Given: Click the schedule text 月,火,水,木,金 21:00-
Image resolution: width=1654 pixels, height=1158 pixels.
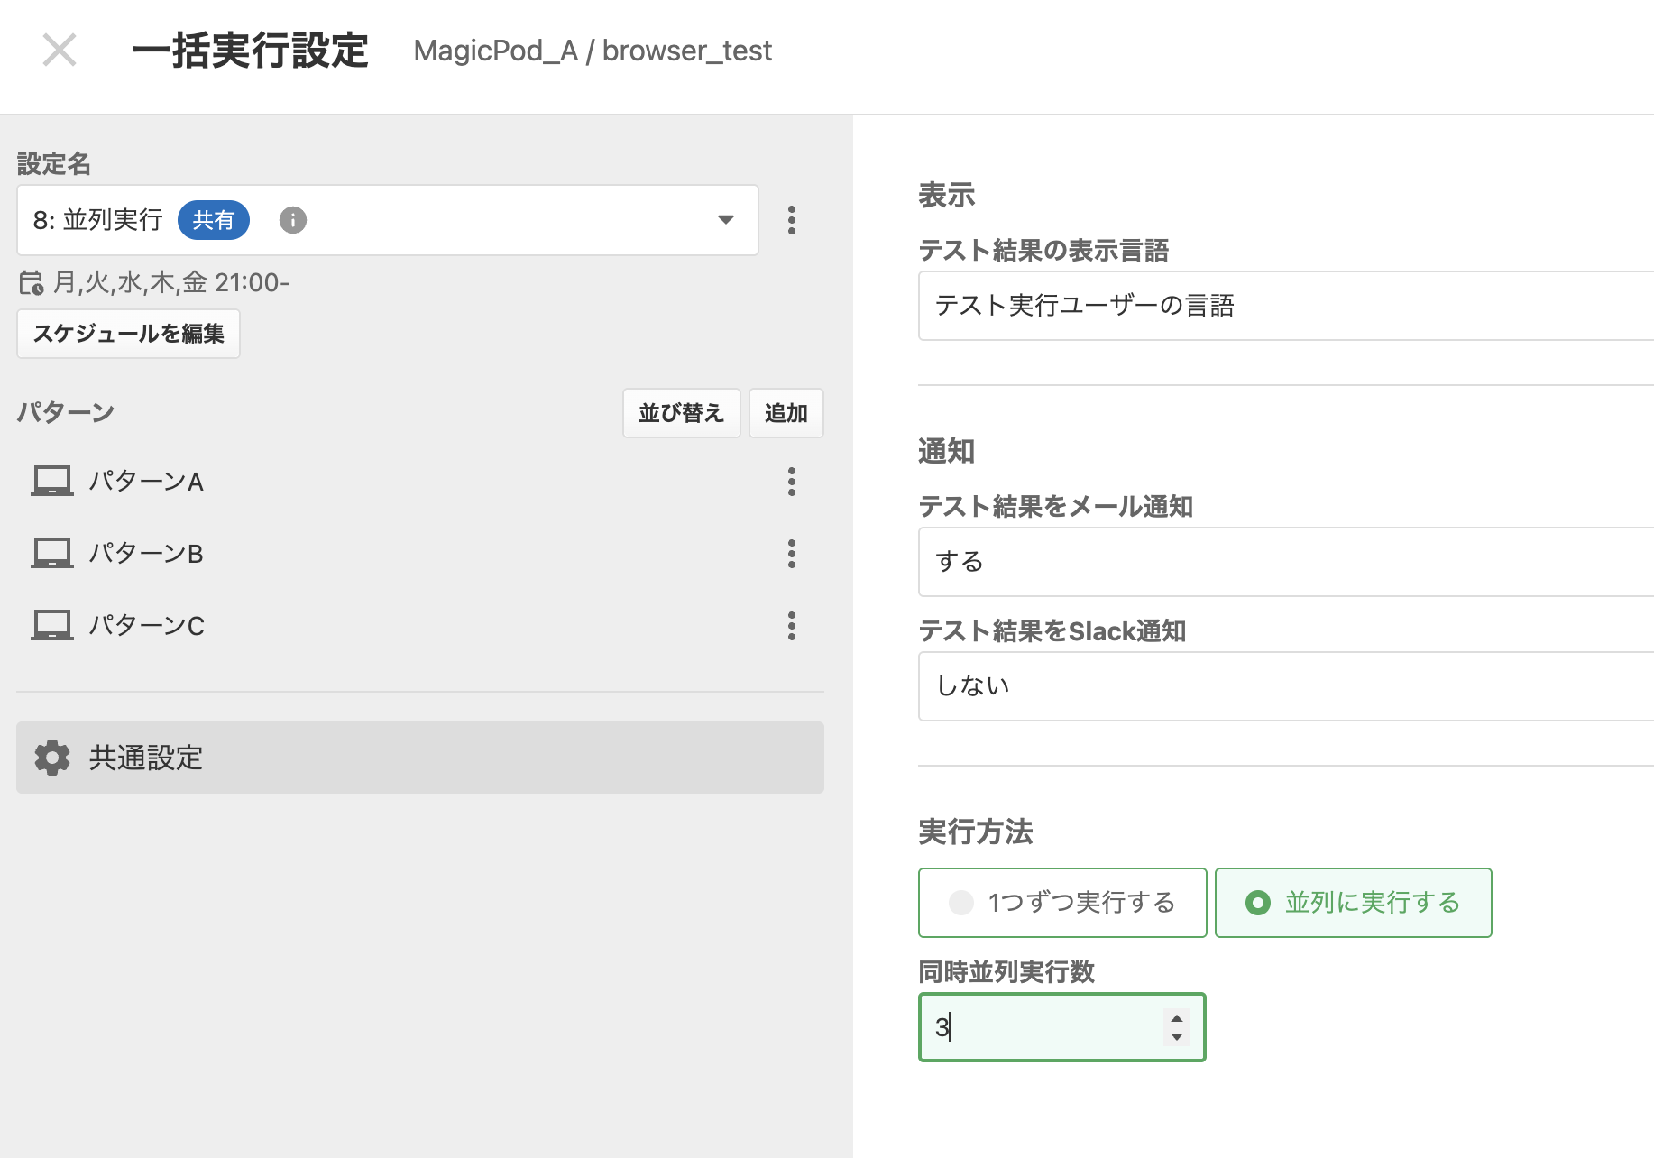Looking at the screenshot, I should (171, 283).
